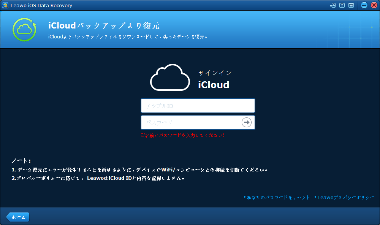Click the ホーム home icon button
Image resolution: width=380 pixels, height=225 pixels.
[x=17, y=217]
